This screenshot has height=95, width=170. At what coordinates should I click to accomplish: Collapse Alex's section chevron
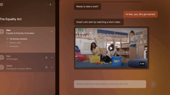pyautogui.click(x=52, y=32)
